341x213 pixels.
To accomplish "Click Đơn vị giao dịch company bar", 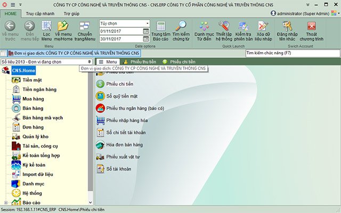I will coord(75,53).
